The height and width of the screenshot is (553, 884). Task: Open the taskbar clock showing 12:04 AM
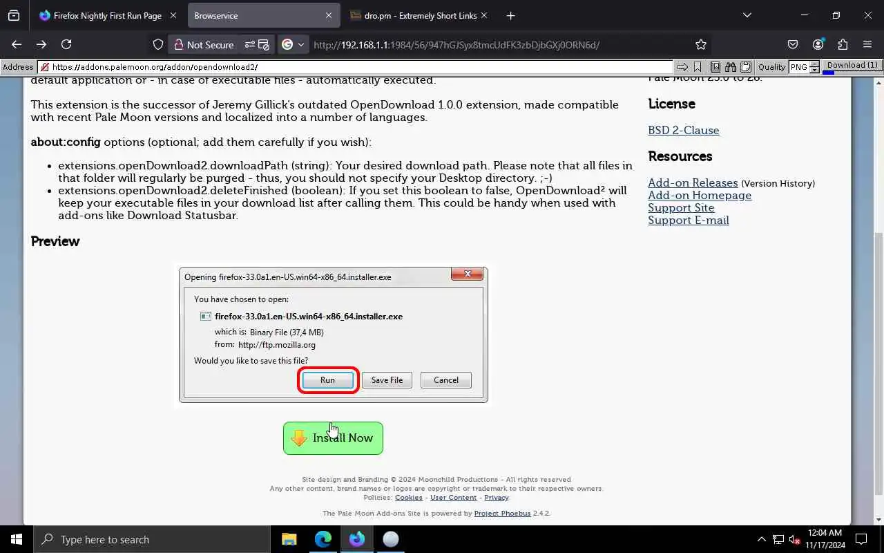[x=825, y=539]
